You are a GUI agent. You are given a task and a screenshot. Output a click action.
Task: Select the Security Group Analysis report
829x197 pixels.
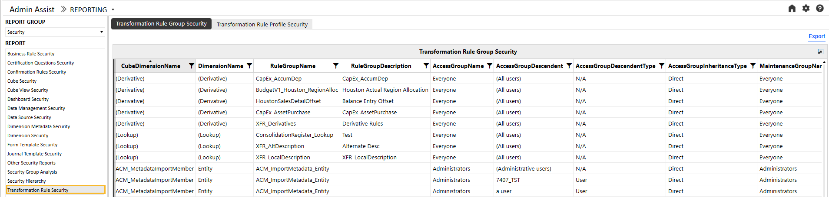(32, 172)
